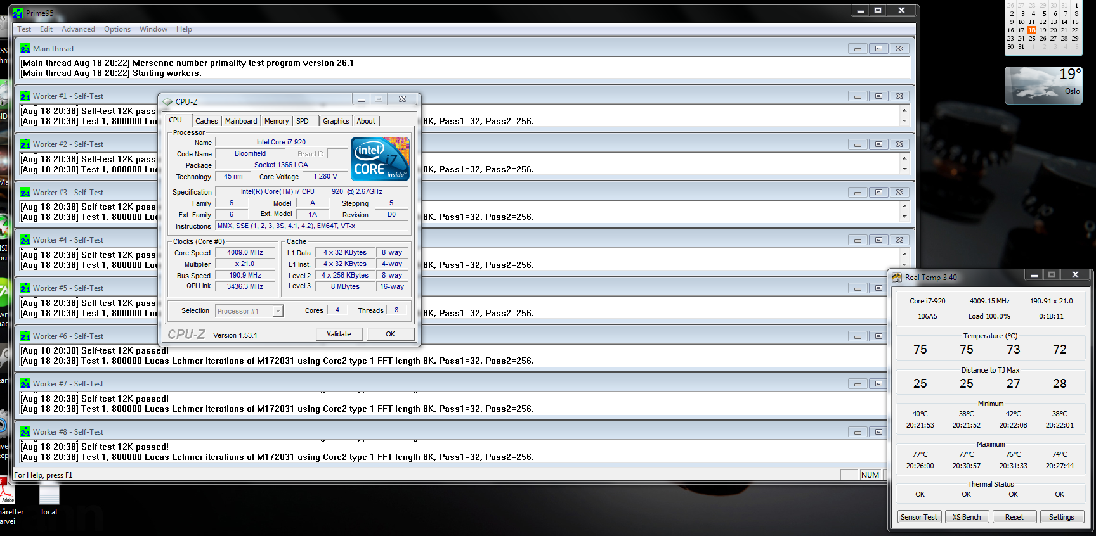Click the Core Voltage value 1.280 V

325,176
